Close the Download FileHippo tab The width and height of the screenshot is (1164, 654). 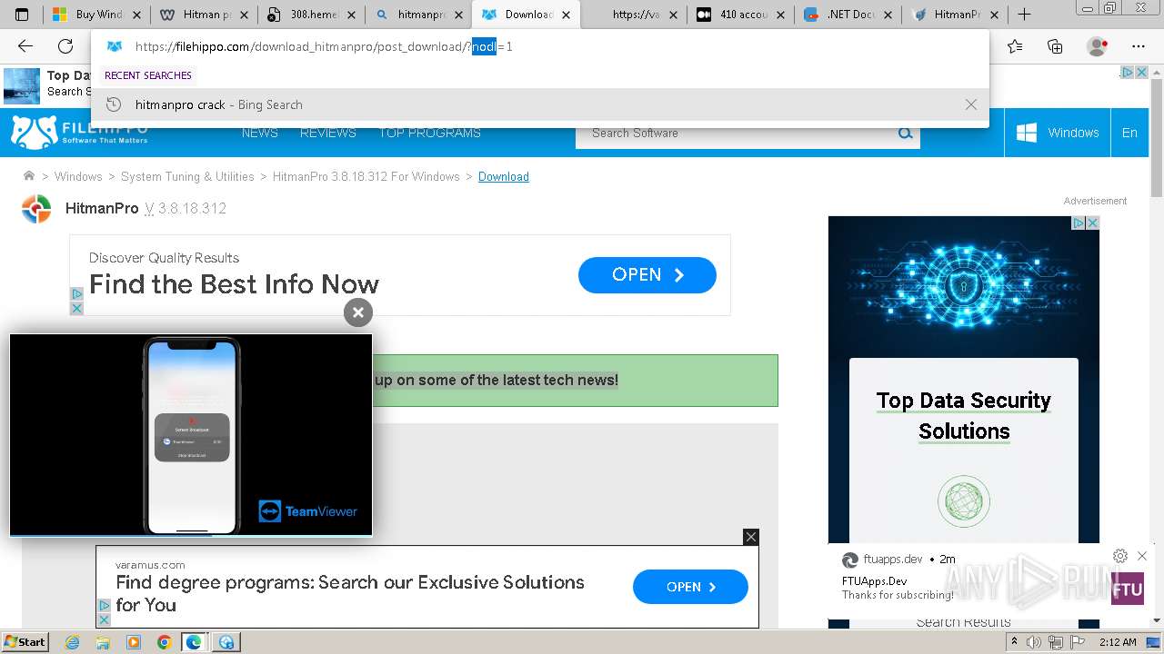click(x=566, y=15)
